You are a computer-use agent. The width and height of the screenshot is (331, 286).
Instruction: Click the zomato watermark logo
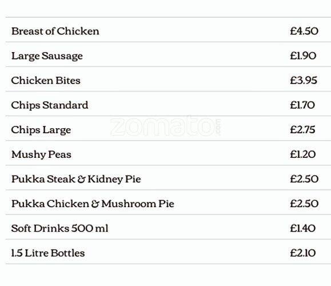(166, 127)
